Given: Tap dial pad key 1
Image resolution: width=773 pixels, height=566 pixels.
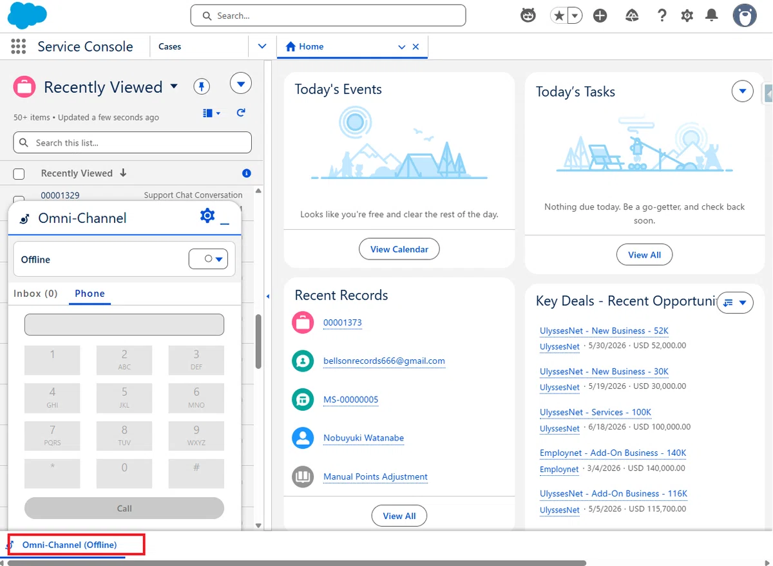Looking at the screenshot, I should [53, 360].
